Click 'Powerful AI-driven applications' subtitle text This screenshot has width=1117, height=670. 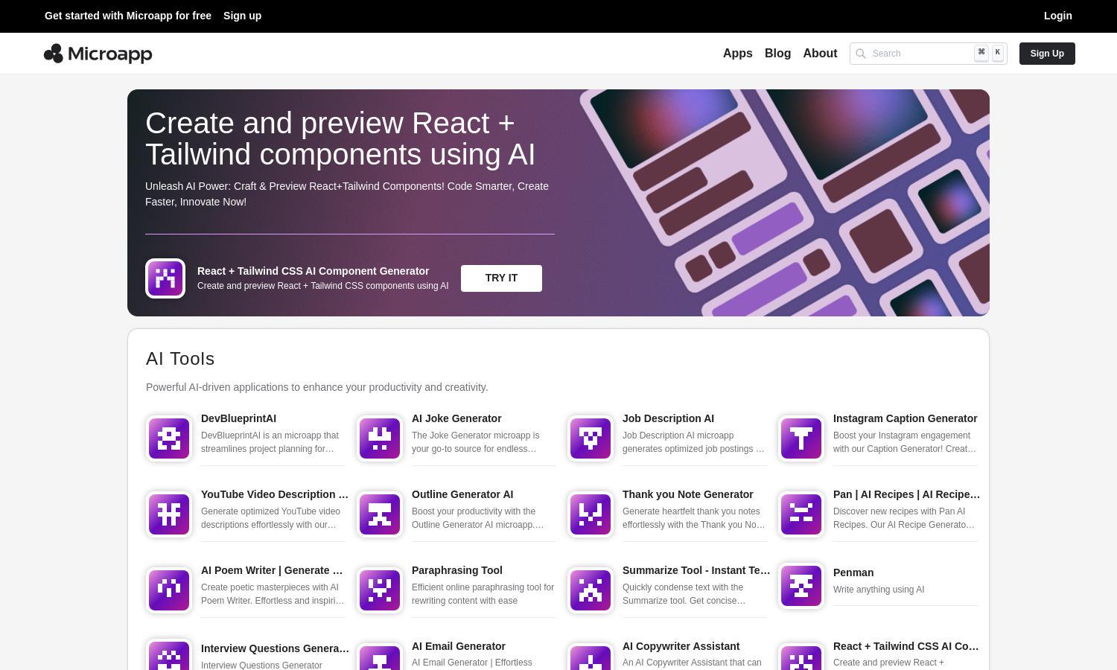click(316, 387)
